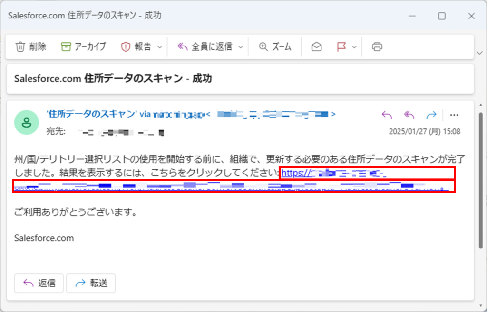The height and width of the screenshot is (312, 487).
Task: Flag this message with the flag icon
Action: [341, 46]
